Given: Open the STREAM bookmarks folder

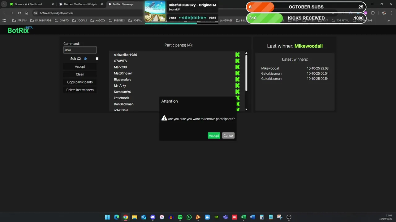Looking at the screenshot, I should (19, 20).
